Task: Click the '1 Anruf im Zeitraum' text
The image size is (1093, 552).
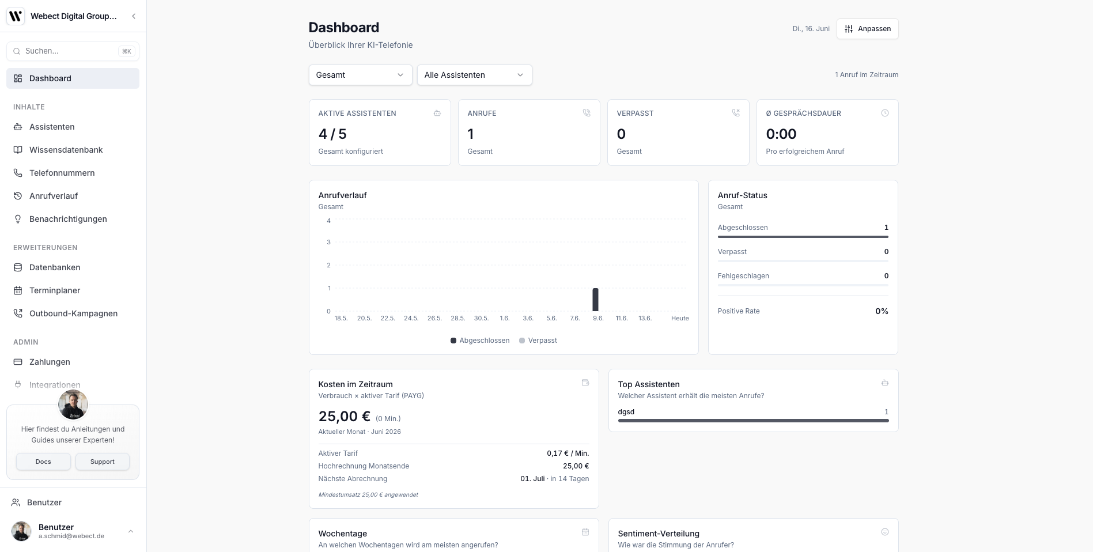Action: click(x=867, y=75)
